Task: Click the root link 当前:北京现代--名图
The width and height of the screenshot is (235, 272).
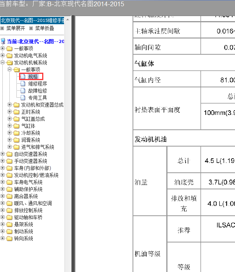Action: click(x=36, y=41)
